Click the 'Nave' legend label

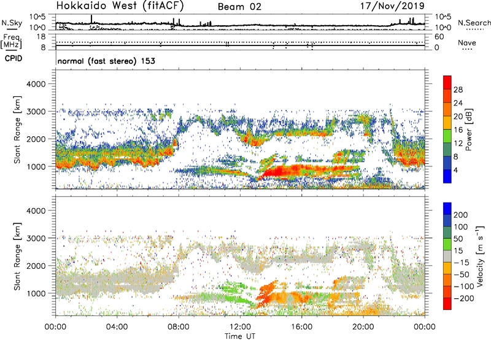(467, 42)
